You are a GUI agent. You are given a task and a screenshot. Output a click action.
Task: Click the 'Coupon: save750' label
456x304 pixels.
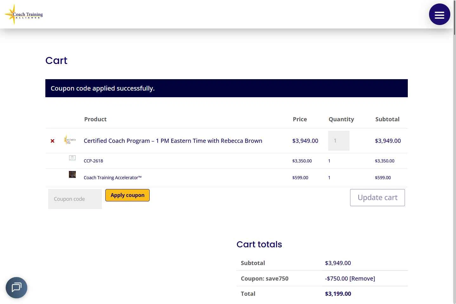click(264, 279)
